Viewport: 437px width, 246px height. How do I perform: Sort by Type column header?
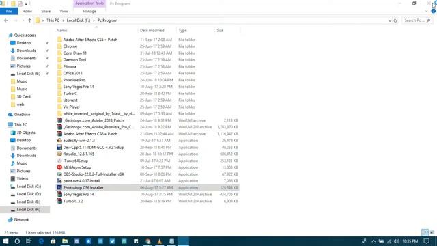tap(182, 30)
